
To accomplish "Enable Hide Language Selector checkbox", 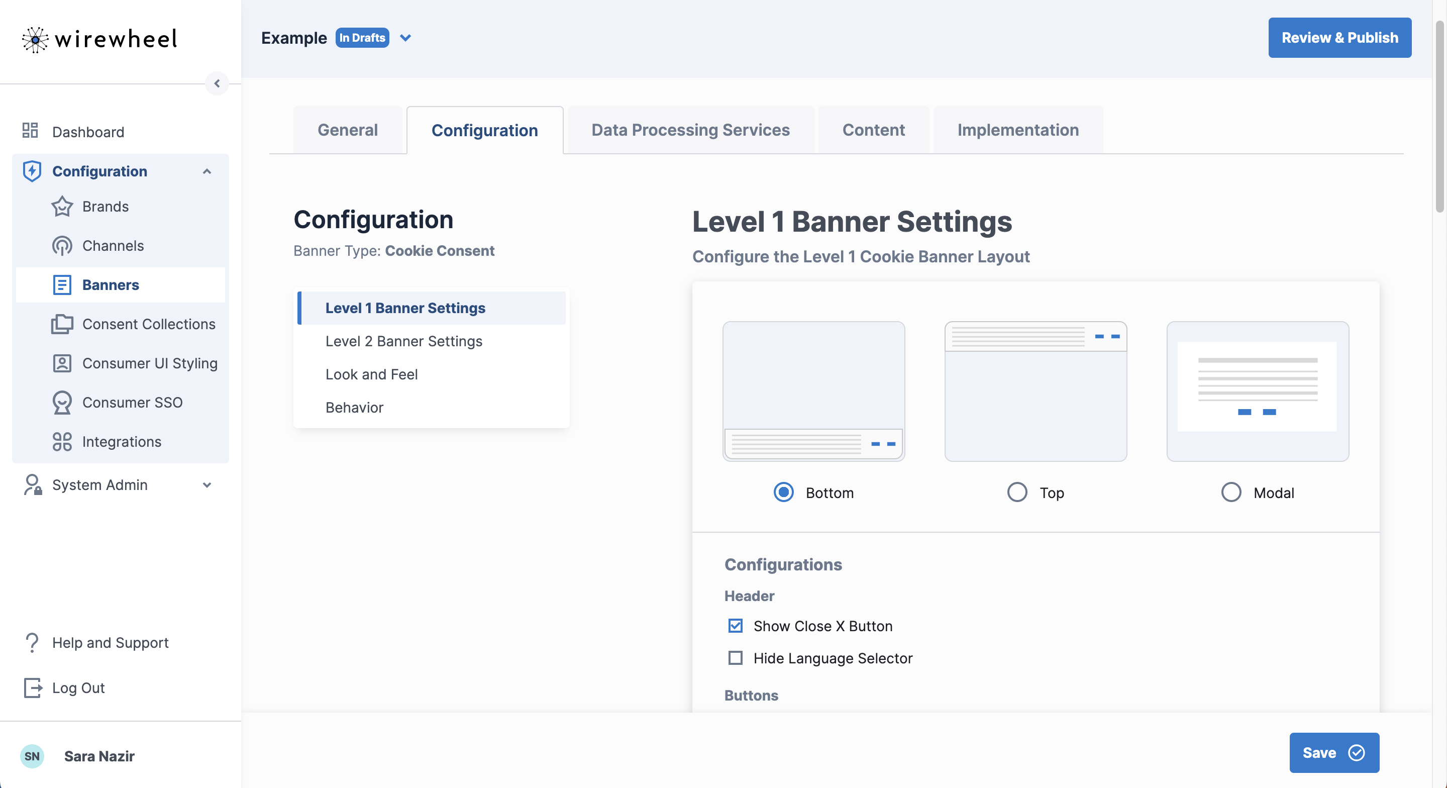I will point(735,658).
